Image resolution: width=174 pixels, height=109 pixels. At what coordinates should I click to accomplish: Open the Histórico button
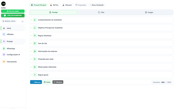pos(58,82)
